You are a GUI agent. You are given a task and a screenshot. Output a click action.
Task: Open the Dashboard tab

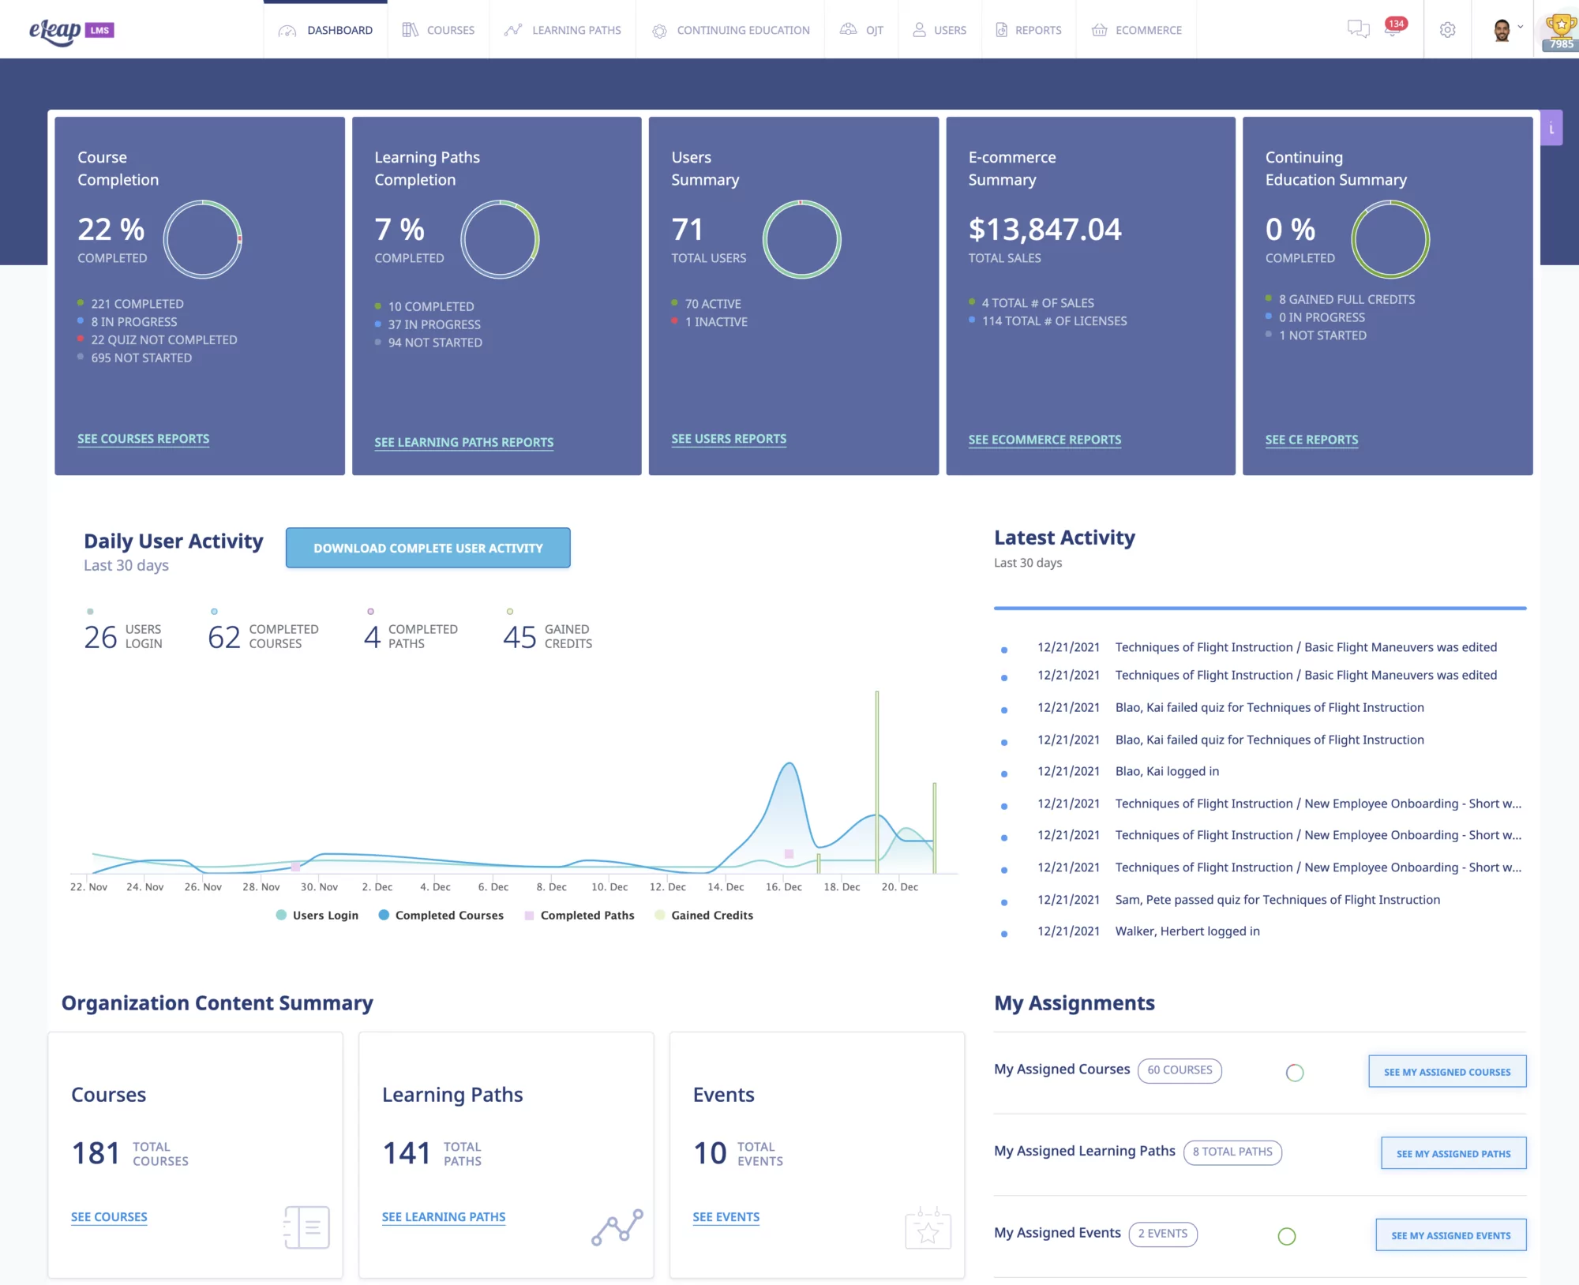coord(325,30)
